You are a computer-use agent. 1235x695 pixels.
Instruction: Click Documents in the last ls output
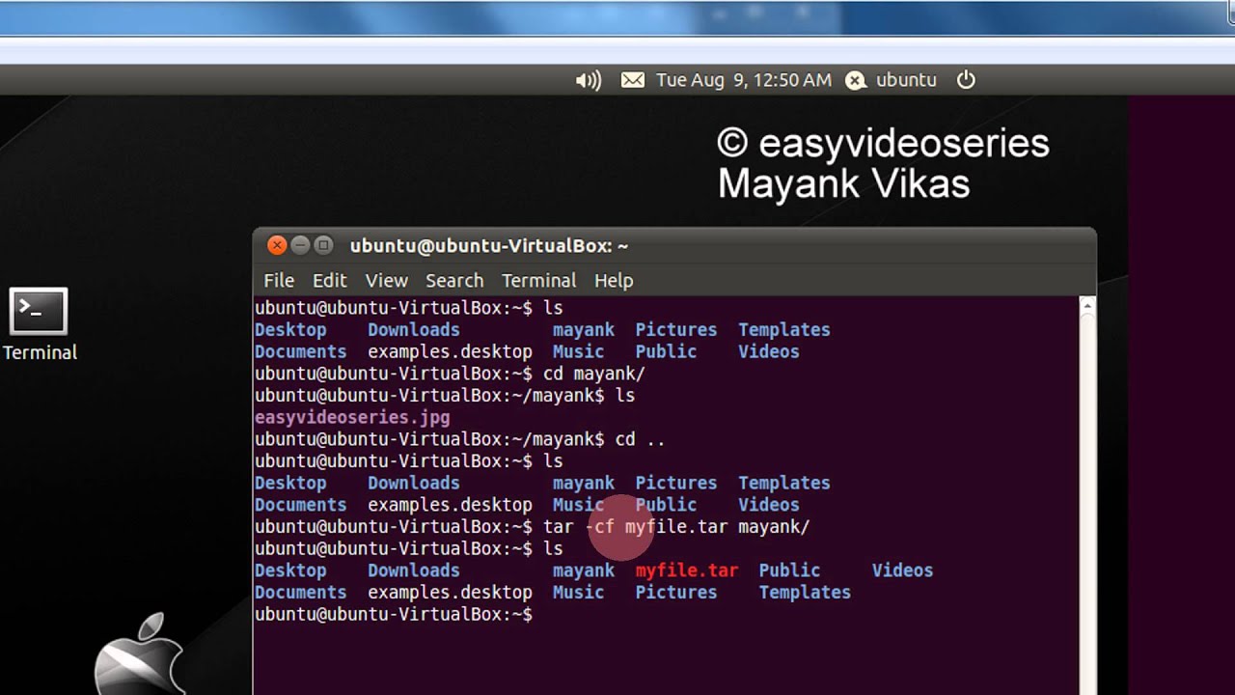point(300,593)
